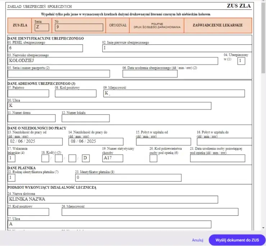Click Wyślij dokument do ZUS button

pyautogui.click(x=237, y=240)
